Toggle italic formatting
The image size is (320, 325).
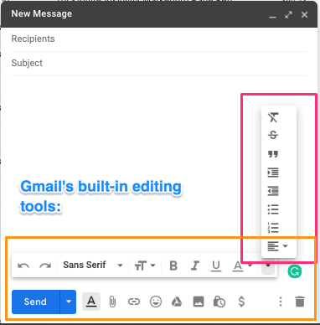(195, 266)
